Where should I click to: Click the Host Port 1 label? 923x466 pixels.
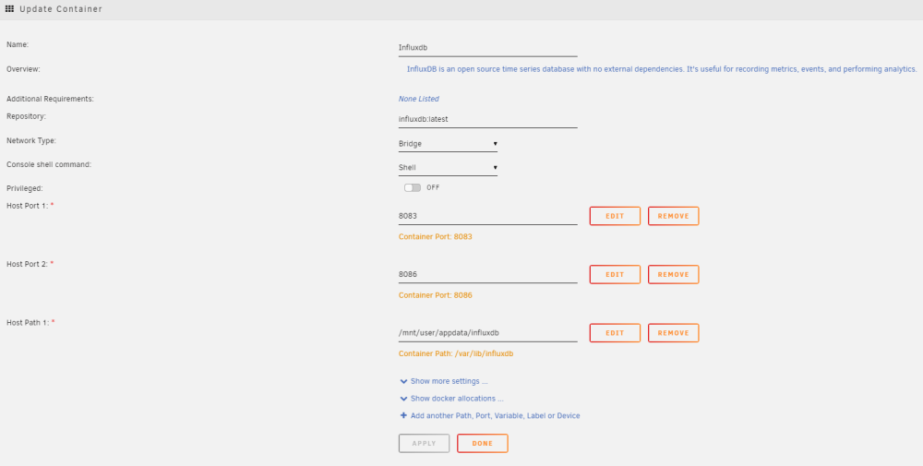pos(27,206)
